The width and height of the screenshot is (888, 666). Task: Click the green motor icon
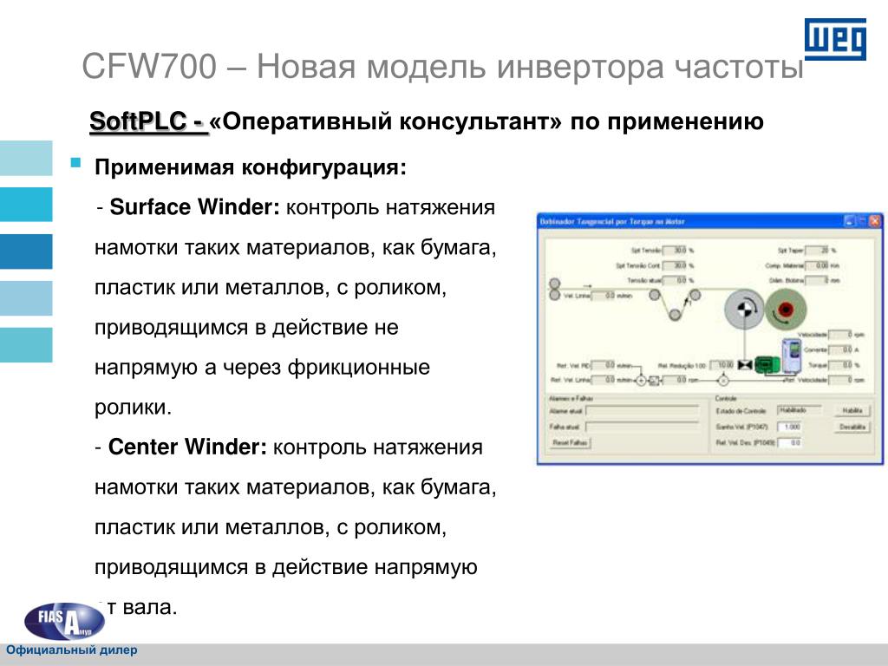point(767,364)
